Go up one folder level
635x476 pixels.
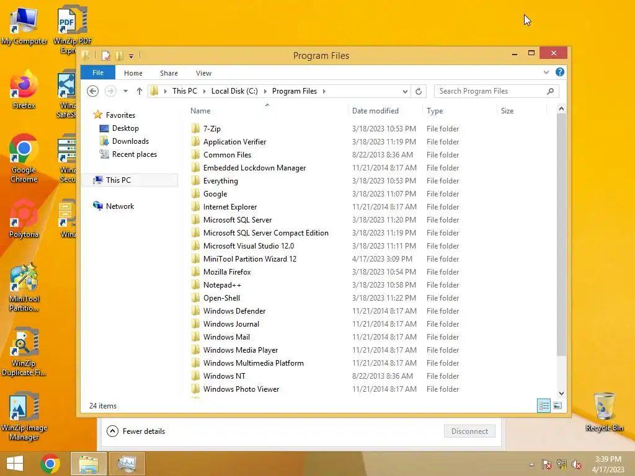(x=140, y=91)
